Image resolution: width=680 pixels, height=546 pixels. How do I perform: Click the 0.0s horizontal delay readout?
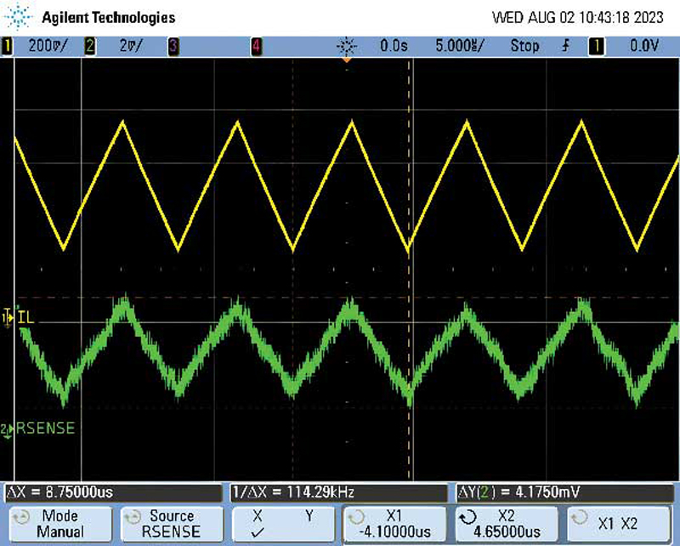click(394, 46)
